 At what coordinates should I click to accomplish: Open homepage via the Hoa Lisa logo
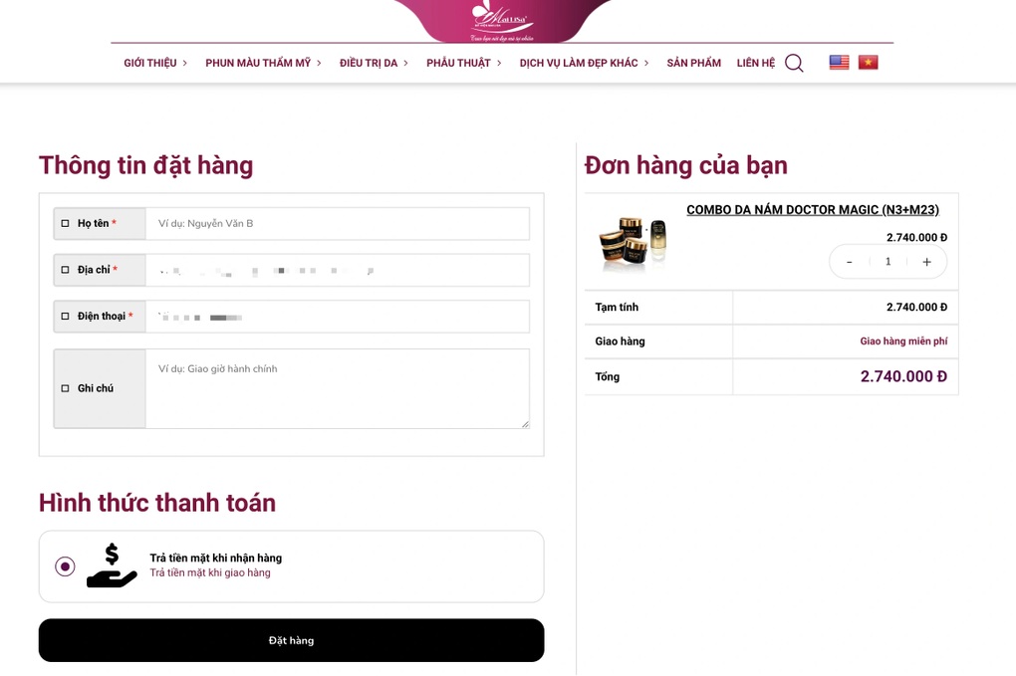[502, 22]
